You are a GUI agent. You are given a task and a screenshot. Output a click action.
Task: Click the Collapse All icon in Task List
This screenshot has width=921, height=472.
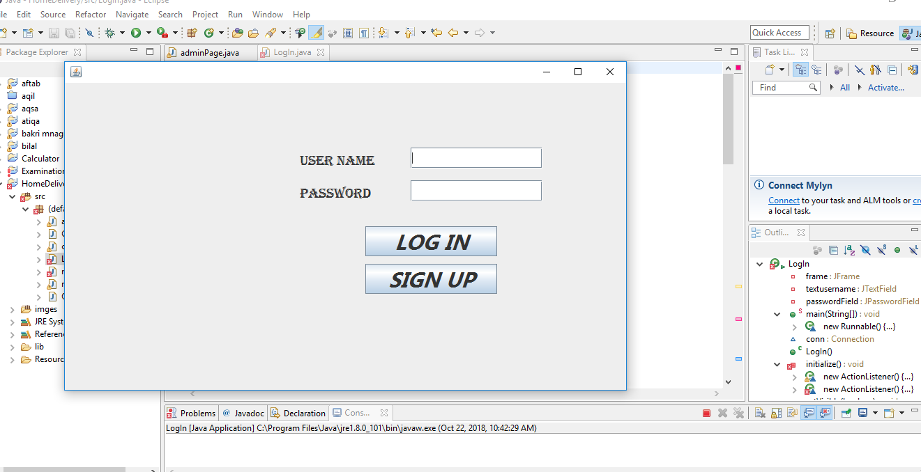coord(892,70)
